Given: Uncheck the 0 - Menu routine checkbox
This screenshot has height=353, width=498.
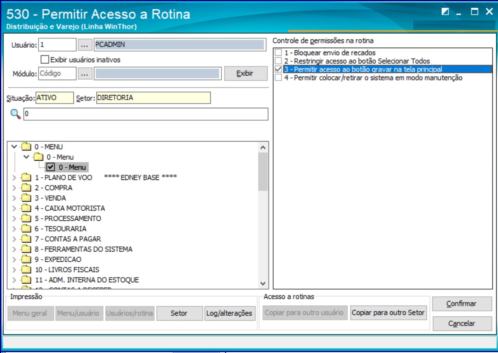Looking at the screenshot, I should (50, 167).
